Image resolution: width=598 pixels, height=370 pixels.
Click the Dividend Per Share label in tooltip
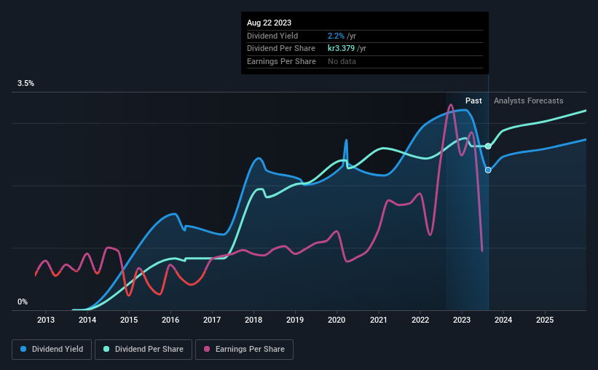click(x=281, y=49)
